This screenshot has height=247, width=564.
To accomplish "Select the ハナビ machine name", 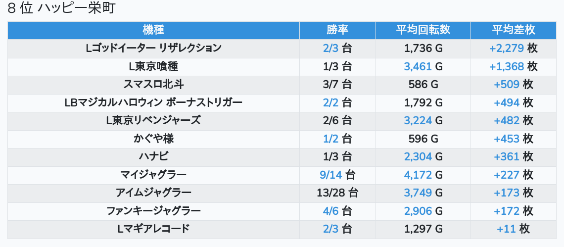I will pyautogui.click(x=153, y=156).
